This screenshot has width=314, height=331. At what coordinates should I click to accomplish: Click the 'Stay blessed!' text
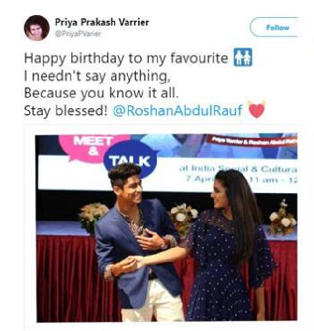(x=66, y=110)
